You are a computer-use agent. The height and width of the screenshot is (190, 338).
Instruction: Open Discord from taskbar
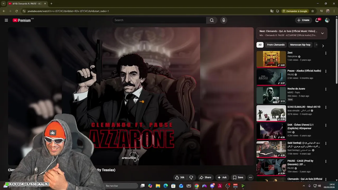tap(212, 186)
